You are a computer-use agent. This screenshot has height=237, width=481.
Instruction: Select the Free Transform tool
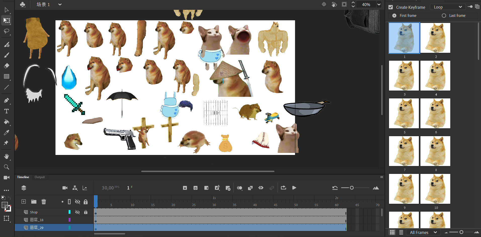(x=7, y=20)
